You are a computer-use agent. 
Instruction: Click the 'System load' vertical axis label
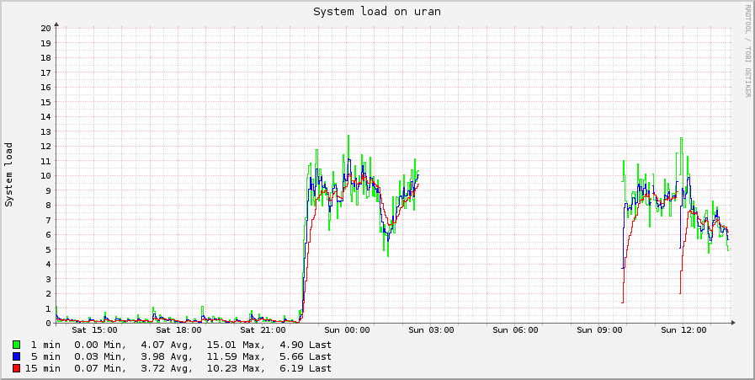[x=8, y=174]
